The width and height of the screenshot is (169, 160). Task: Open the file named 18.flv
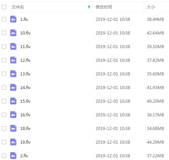[x=25, y=129]
